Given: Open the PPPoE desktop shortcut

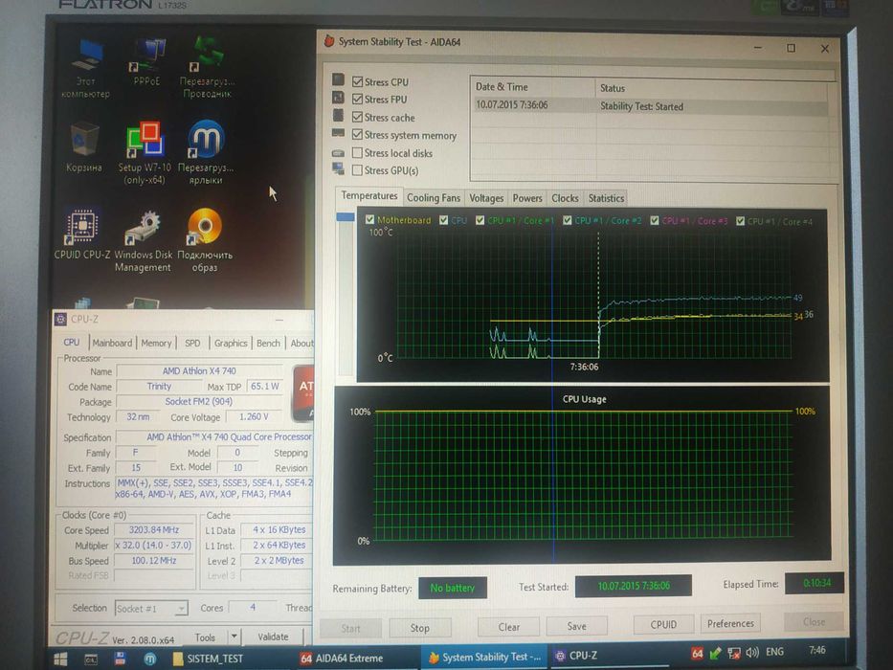Looking at the screenshot, I should pos(146,61).
